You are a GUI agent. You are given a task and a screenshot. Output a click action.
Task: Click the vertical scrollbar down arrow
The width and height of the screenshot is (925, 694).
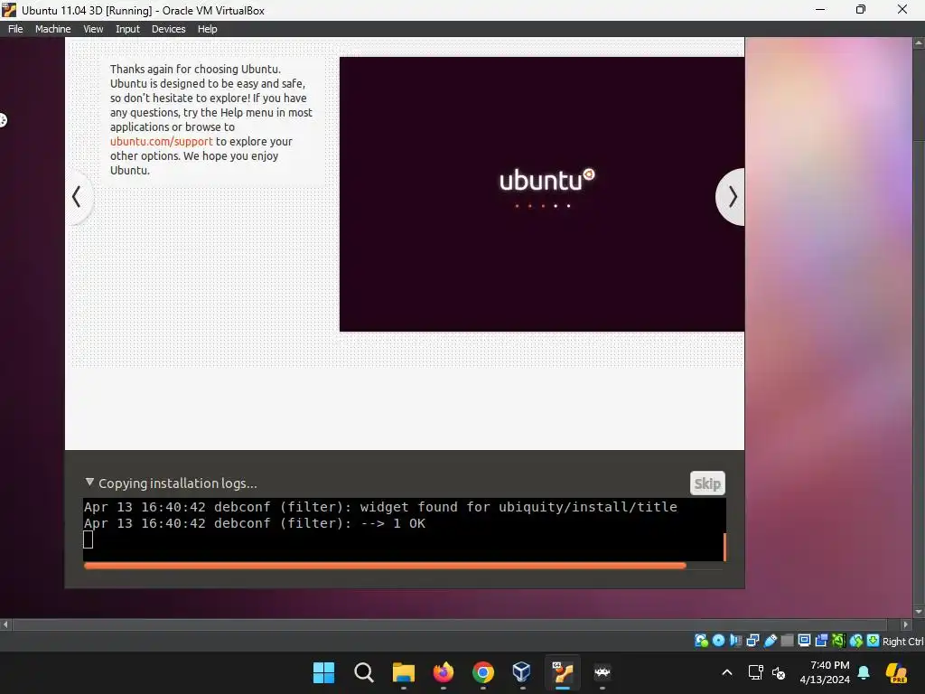pyautogui.click(x=919, y=612)
